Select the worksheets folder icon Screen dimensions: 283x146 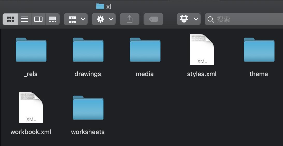tap(88, 108)
